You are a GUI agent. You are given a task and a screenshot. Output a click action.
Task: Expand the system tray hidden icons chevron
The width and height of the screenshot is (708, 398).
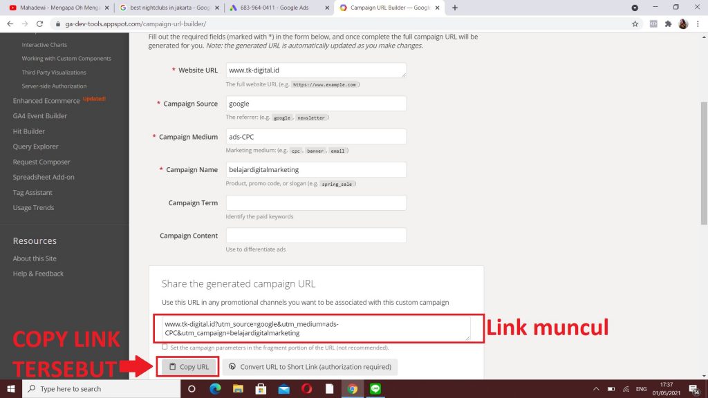[x=596, y=389]
